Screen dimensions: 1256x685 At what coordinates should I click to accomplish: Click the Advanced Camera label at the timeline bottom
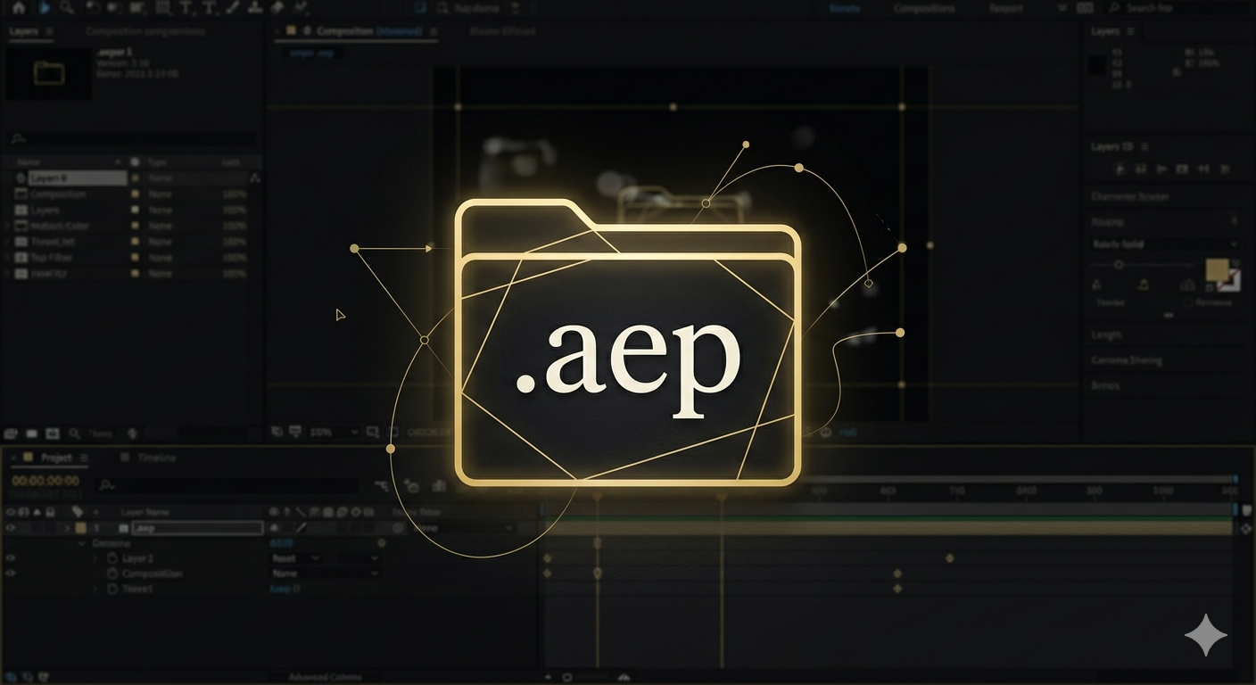[326, 677]
